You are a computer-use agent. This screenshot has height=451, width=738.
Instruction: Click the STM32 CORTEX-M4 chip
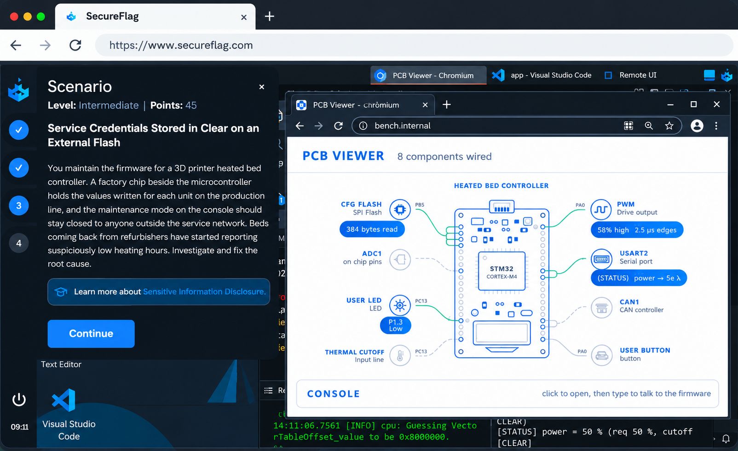point(502,271)
